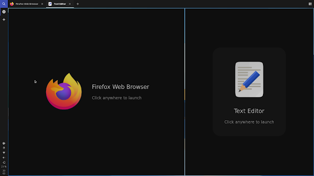Select the current workspace circle icon
The width and height of the screenshot is (314, 176).
point(4,12)
